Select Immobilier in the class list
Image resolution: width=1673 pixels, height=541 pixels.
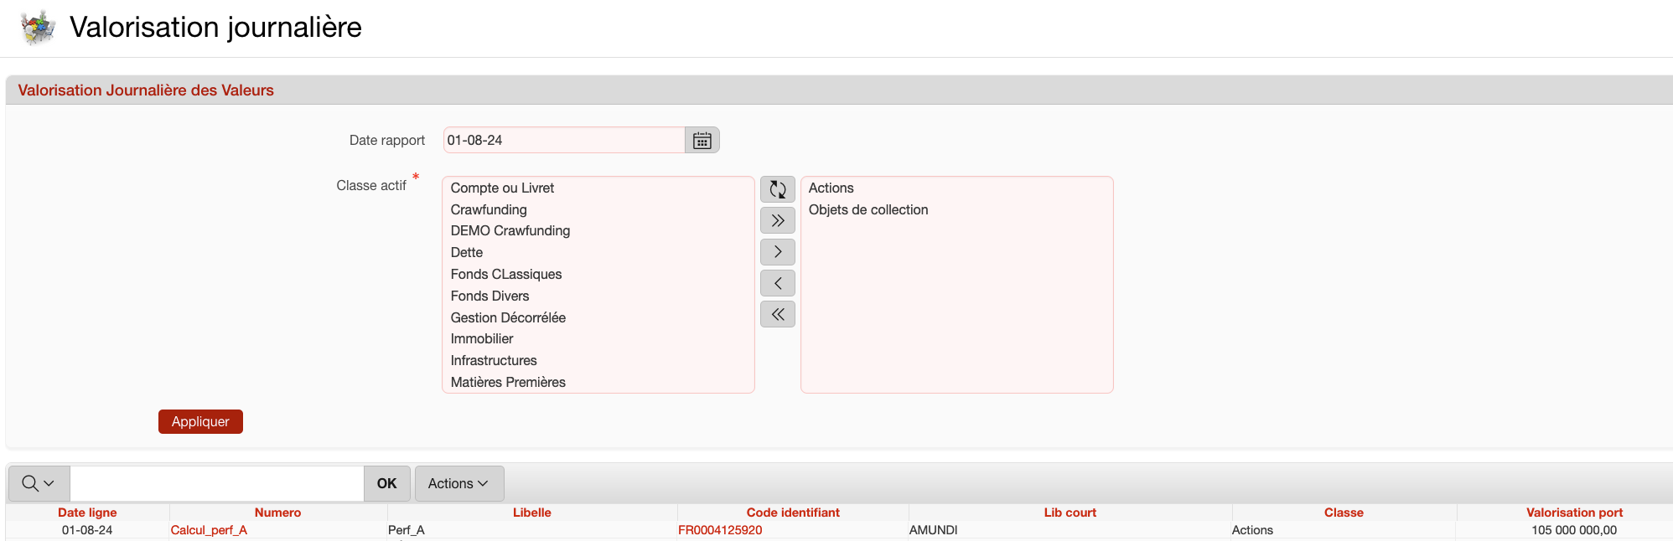482,338
